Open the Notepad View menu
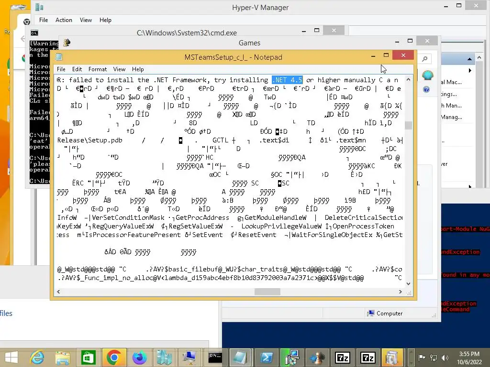Image resolution: width=490 pixels, height=367 pixels. click(x=119, y=69)
